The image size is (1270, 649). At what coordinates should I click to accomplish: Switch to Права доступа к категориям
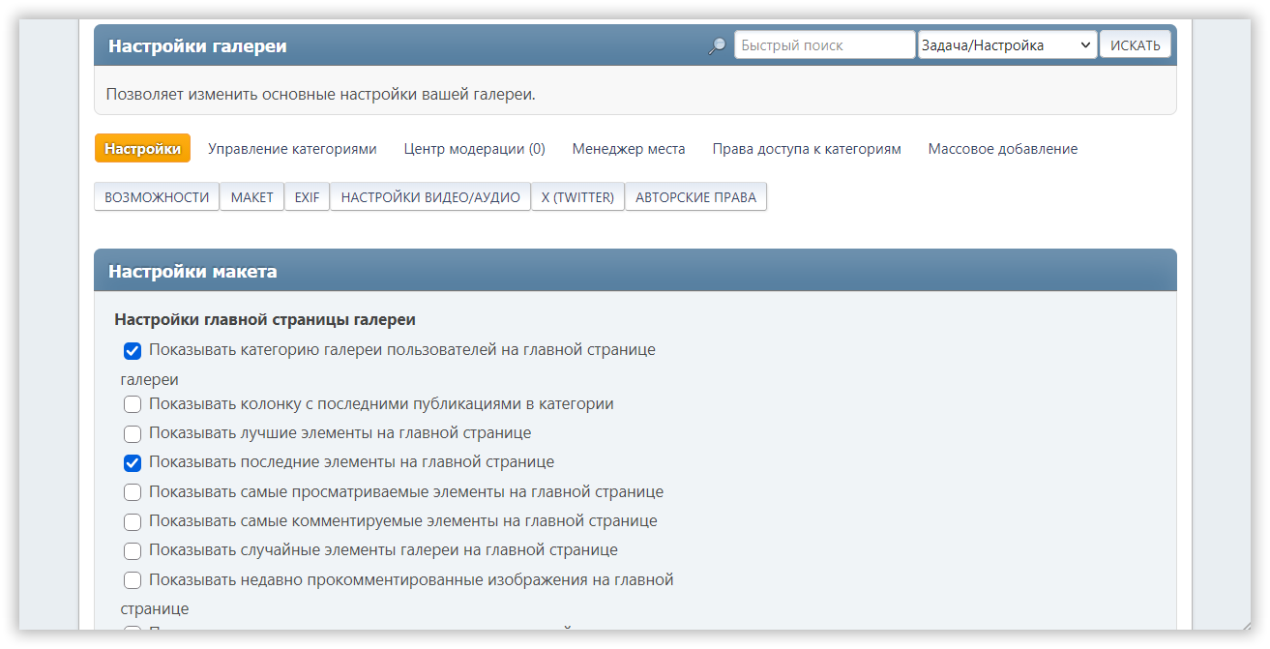[x=807, y=149]
